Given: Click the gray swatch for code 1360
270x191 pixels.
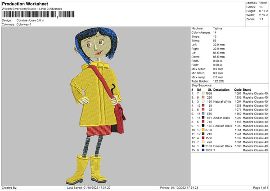Looking at the screenshot, I should click(x=203, y=114).
